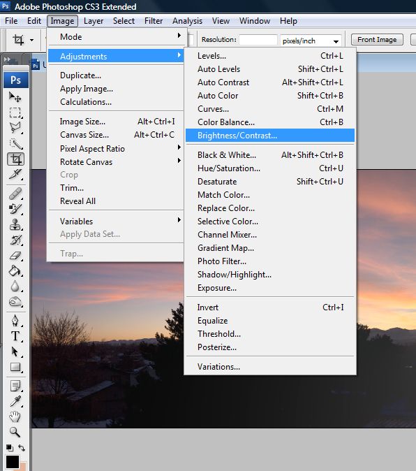Image resolution: width=416 pixels, height=471 pixels.
Task: Select the Clone Stamp tool
Action: 15,224
